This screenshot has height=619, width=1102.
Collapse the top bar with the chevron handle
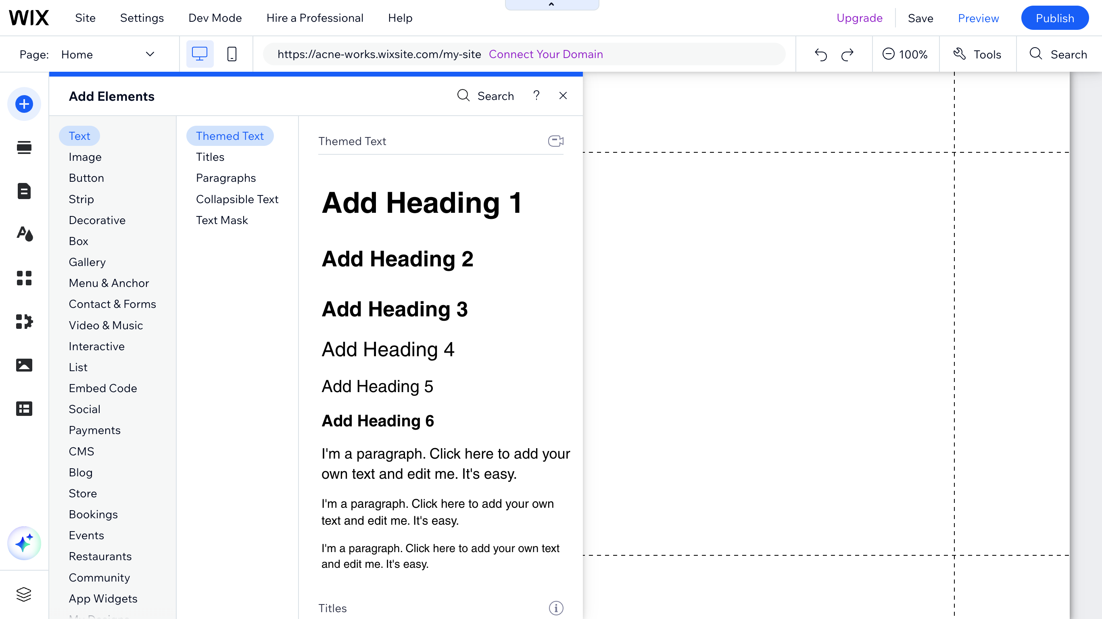click(552, 5)
